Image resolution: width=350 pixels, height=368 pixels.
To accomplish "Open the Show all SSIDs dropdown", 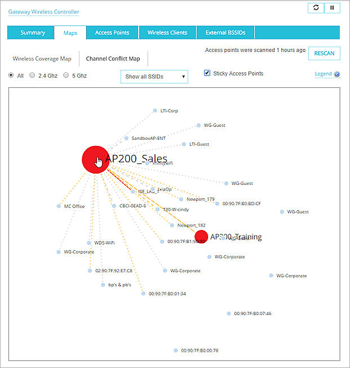I will [x=154, y=77].
